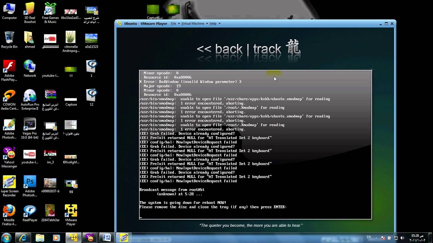Select the 3D Real Boxshot icon

[30, 13]
